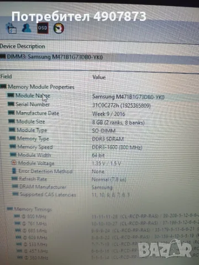
Task: Click the Module Voltage field
Action: tap(36, 163)
